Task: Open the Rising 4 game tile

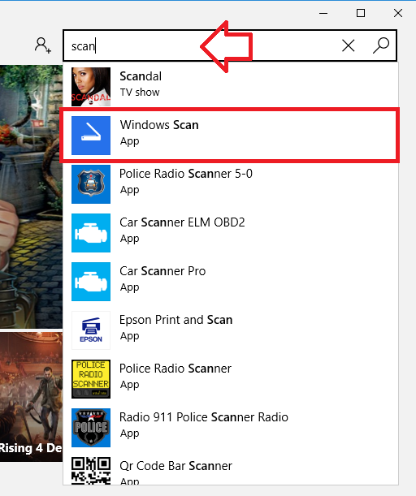Action: [x=31, y=397]
